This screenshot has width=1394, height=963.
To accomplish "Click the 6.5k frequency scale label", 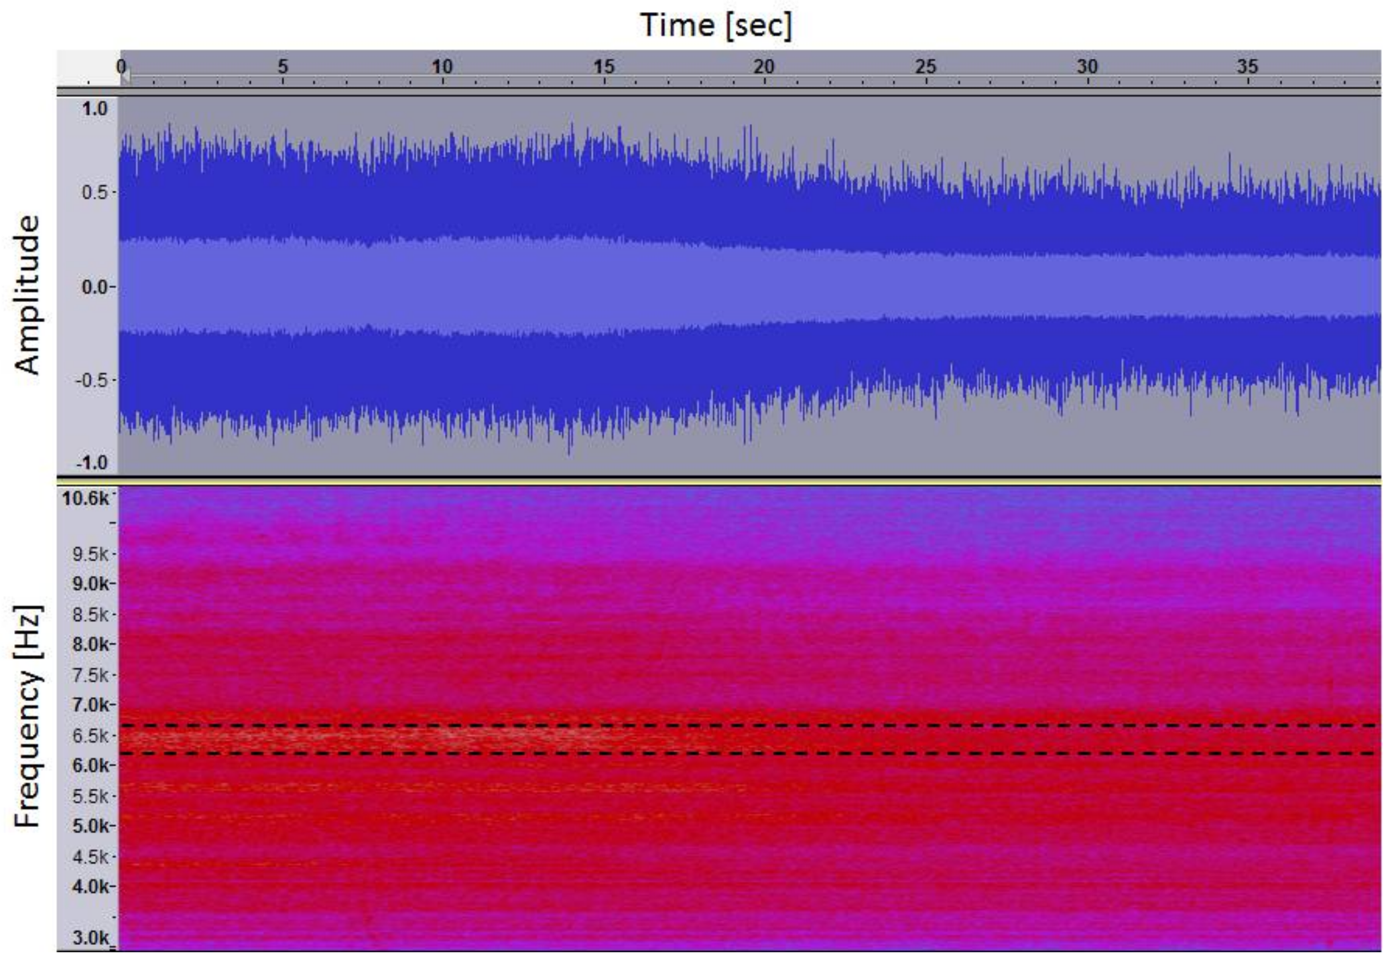I will tap(91, 736).
